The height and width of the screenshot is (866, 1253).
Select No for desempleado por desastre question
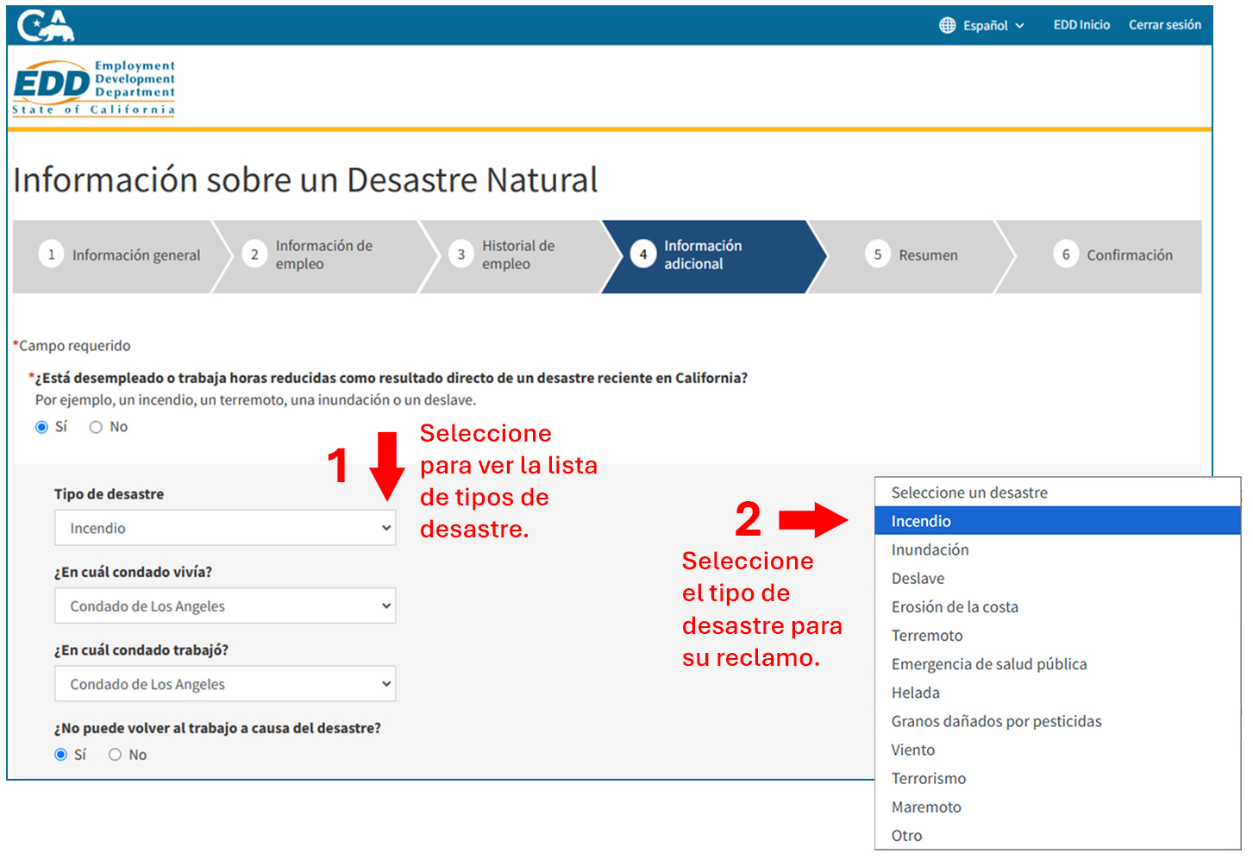tap(96, 426)
